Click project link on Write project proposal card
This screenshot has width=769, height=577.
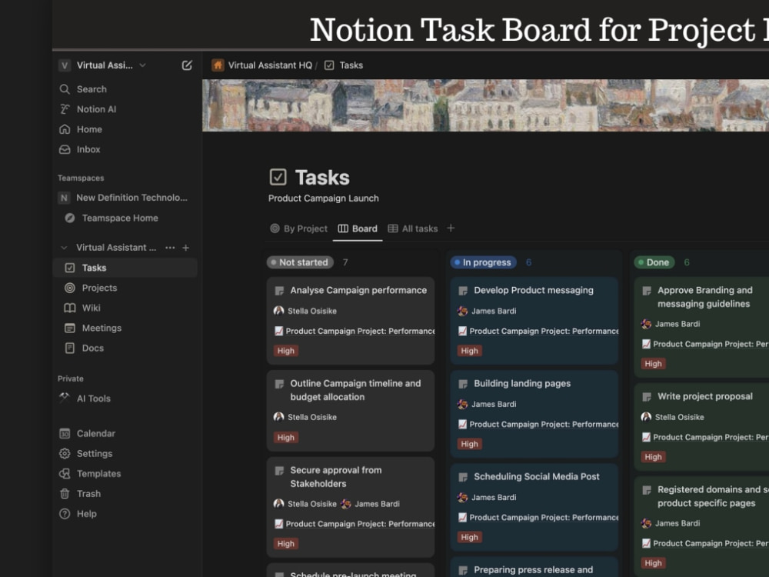tap(705, 437)
